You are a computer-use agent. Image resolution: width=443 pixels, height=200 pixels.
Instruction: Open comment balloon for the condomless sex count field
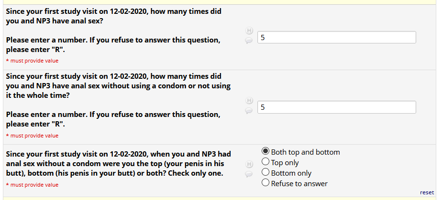(249, 111)
